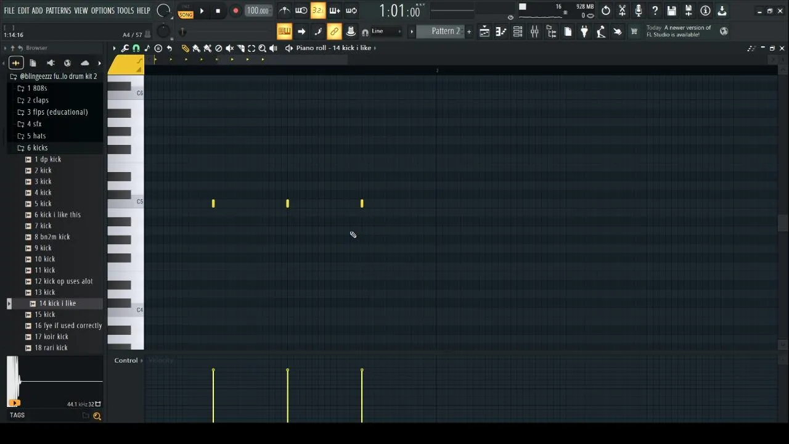Toggle piano roll magnet snap
This screenshot has width=789, height=444.
136,48
